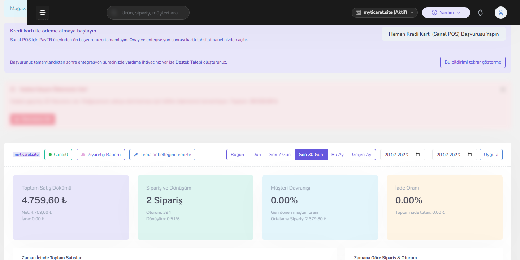
Task: Click the Toplam Satış Dökümü heading
Action: [x=47, y=188]
